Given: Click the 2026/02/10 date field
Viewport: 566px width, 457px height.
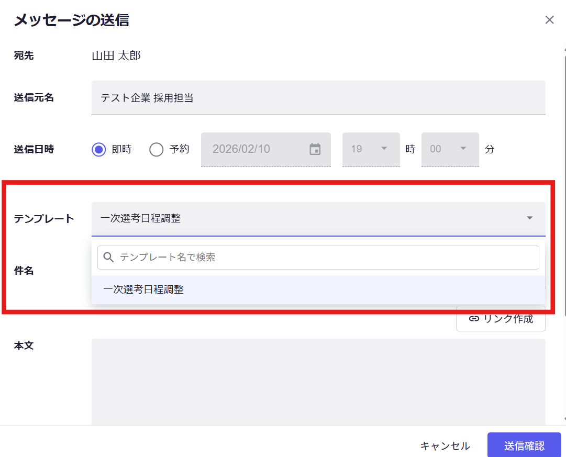Looking at the screenshot, I should 257,149.
